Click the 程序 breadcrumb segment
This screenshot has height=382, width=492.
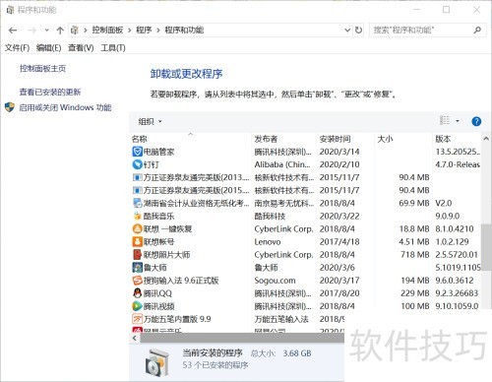144,31
